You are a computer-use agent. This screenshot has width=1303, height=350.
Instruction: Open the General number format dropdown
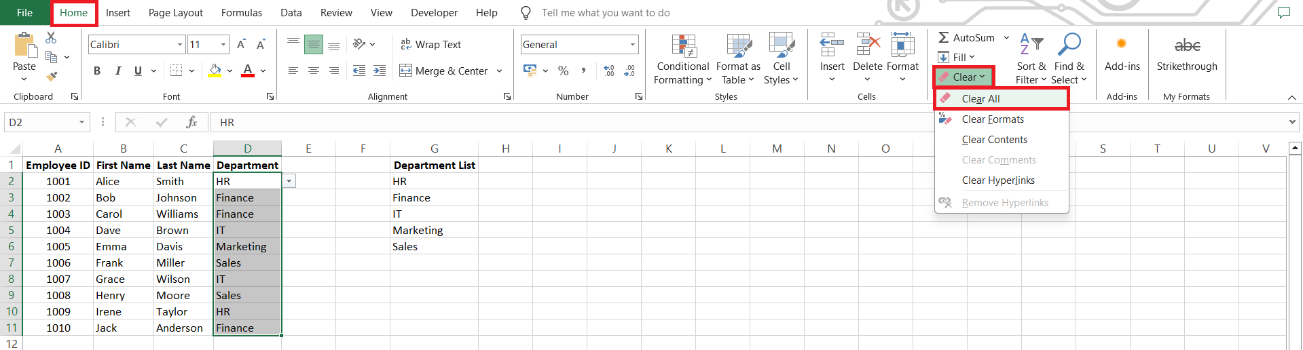point(633,45)
